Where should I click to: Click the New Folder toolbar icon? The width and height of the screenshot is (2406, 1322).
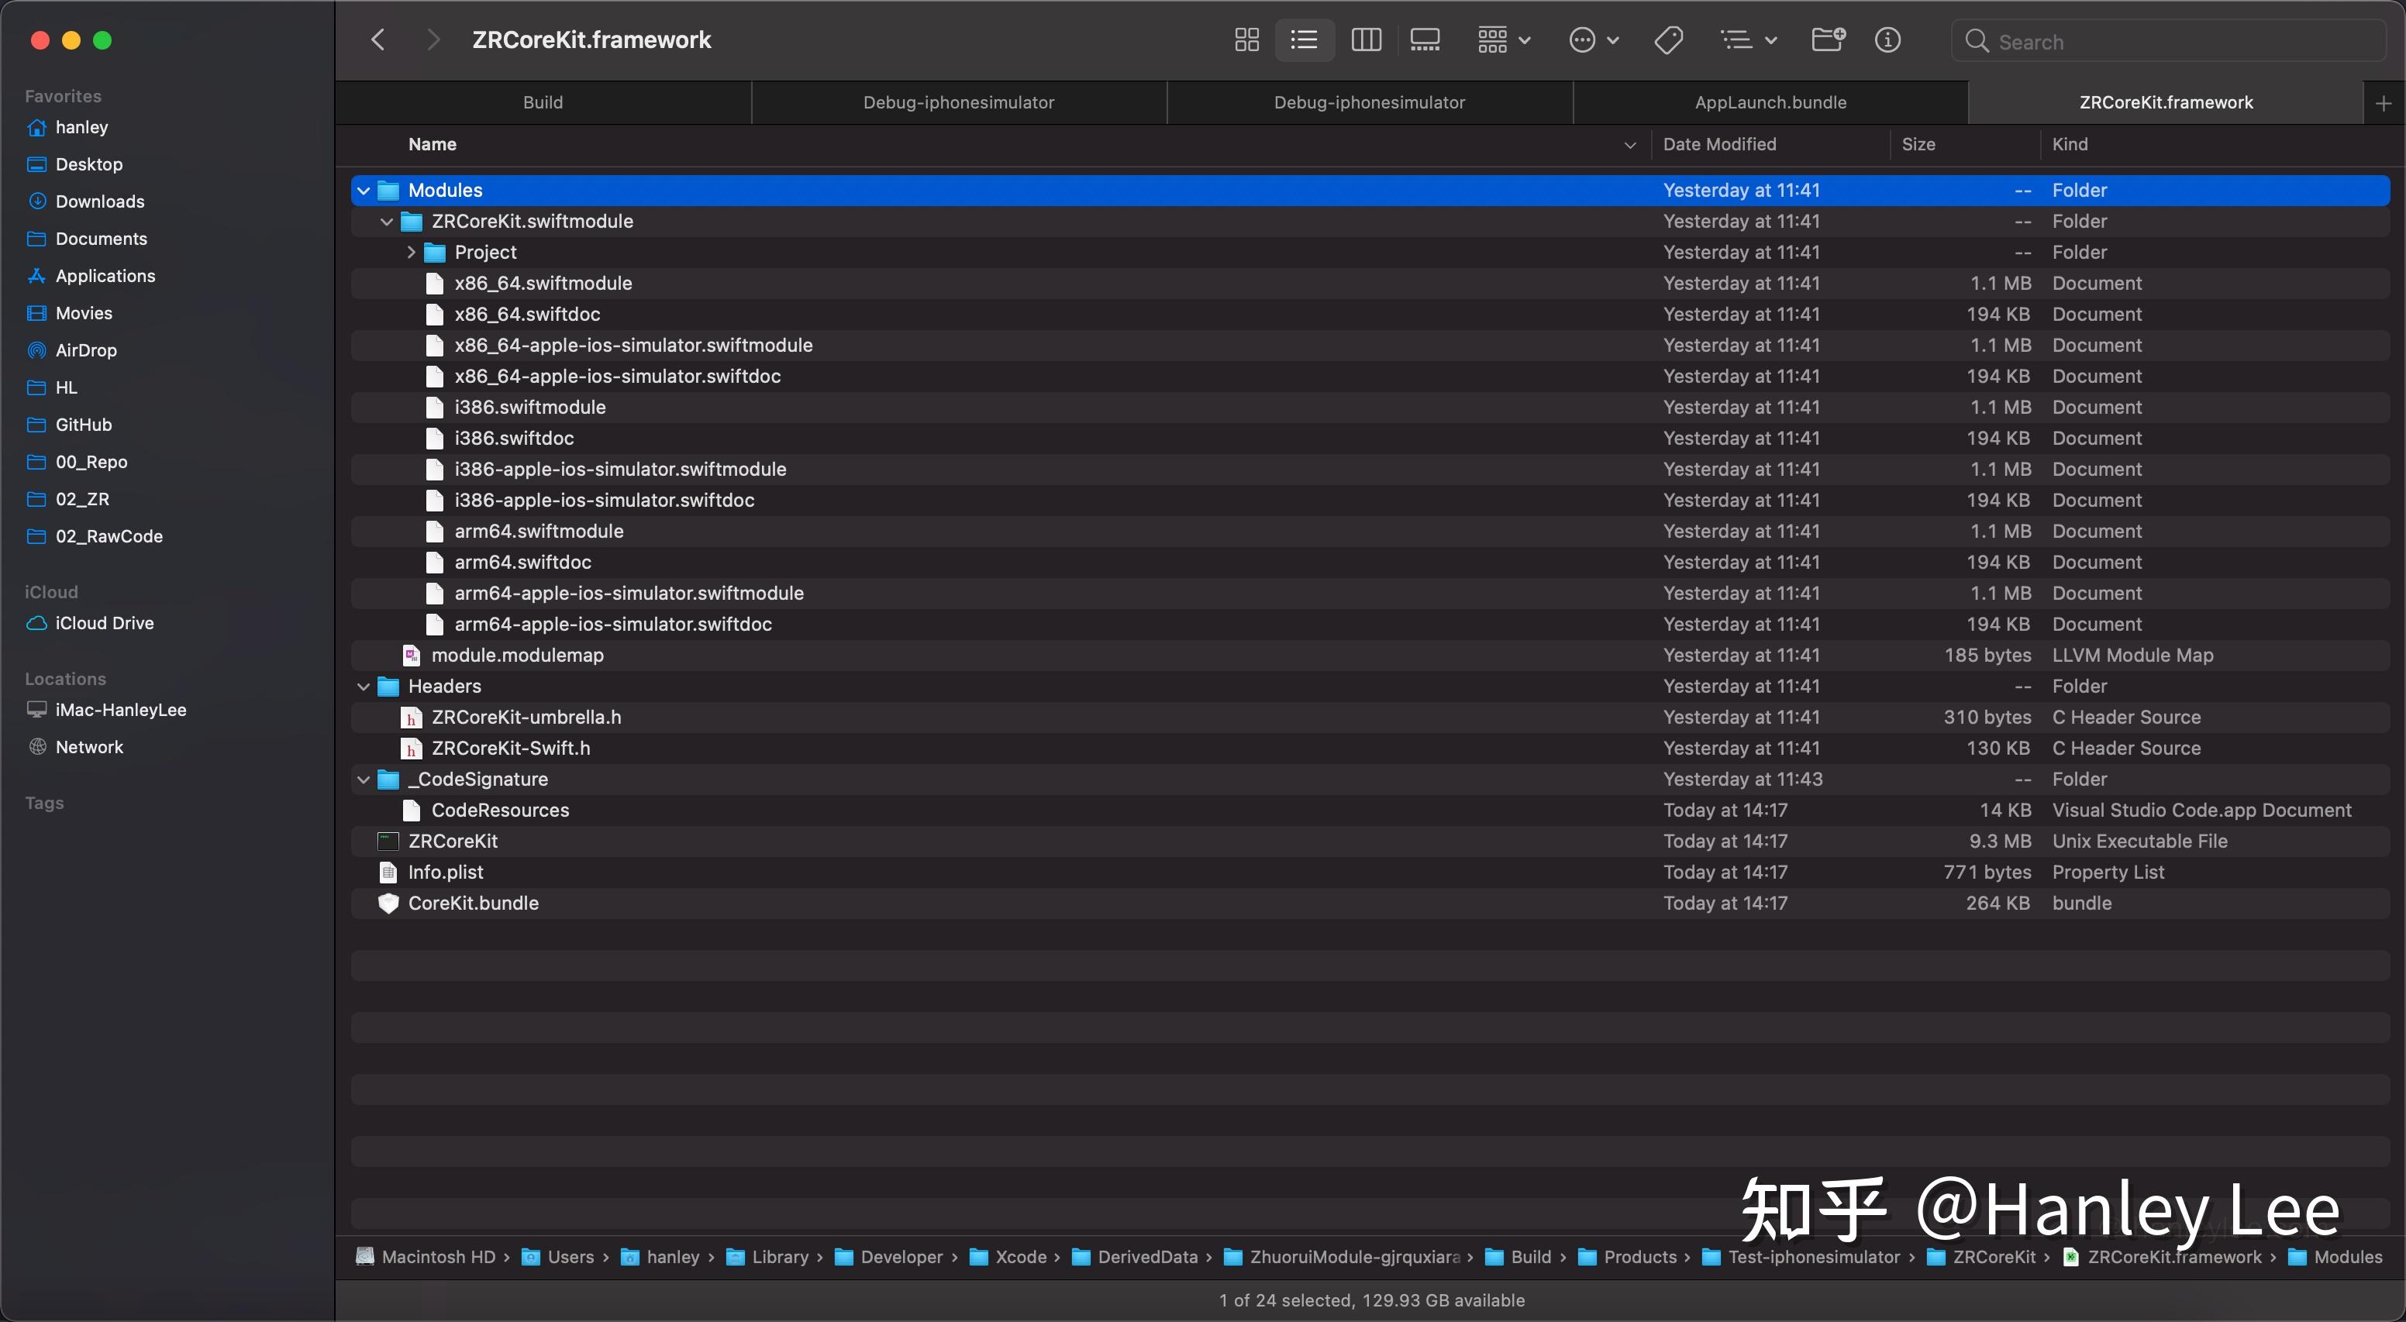1827,40
